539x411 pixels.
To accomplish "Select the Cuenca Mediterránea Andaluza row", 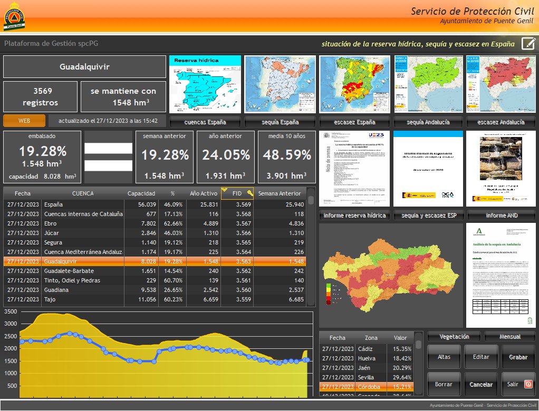I will (x=155, y=252).
